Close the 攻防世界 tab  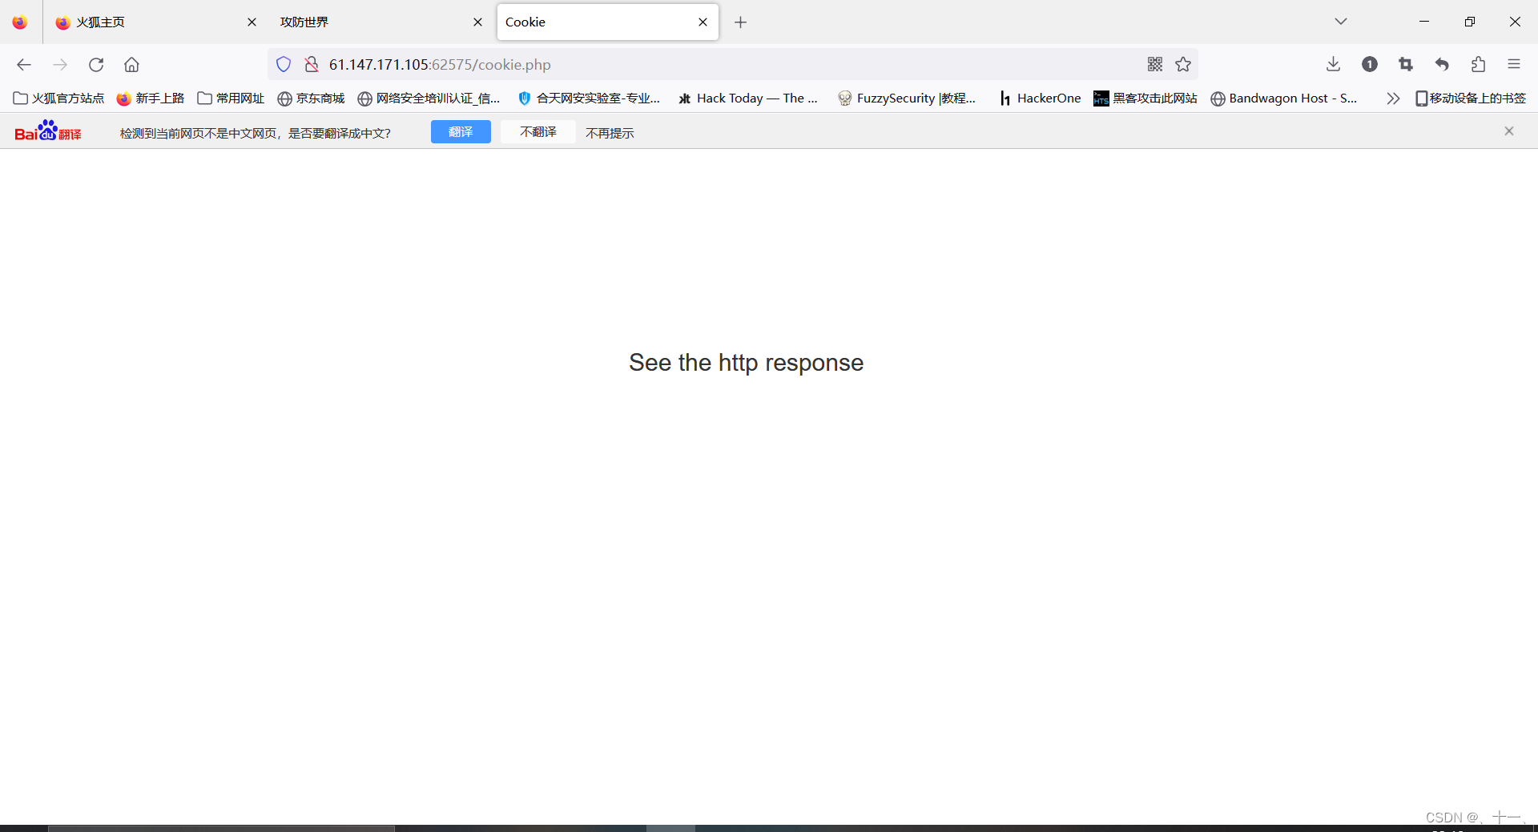[477, 22]
